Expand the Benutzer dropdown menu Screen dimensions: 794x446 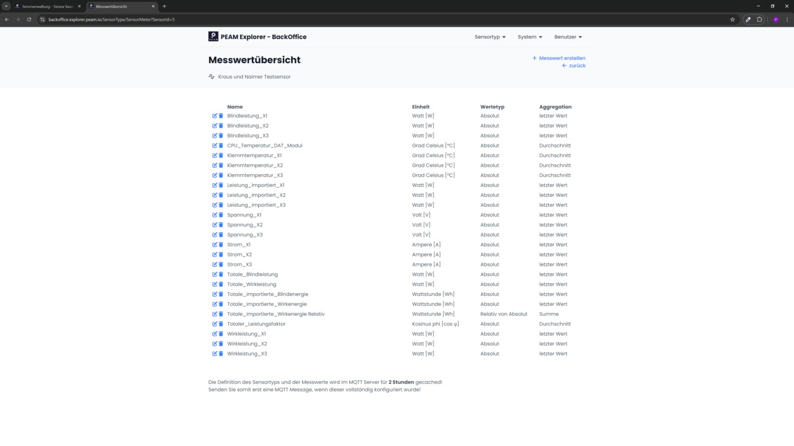(568, 37)
